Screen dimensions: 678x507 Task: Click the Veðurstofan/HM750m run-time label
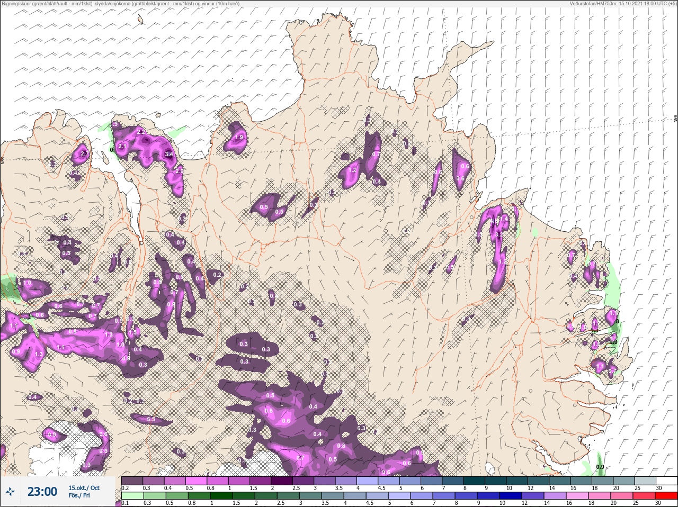coord(622,3)
